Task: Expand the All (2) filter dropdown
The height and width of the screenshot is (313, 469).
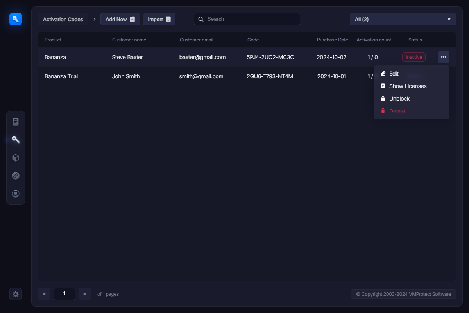Action: click(403, 19)
